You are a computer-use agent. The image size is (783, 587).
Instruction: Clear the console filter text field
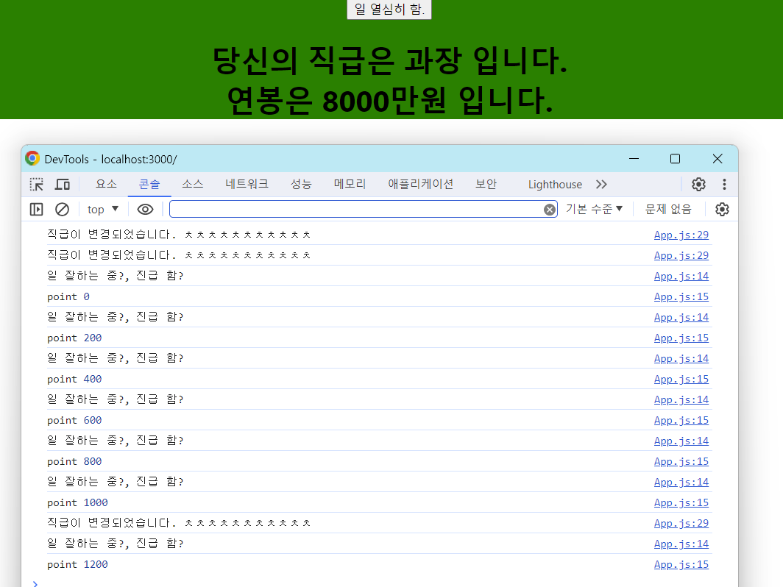click(550, 210)
